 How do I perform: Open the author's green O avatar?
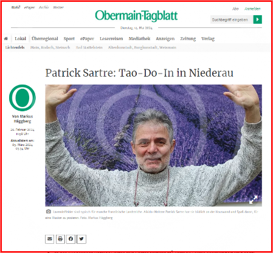(x=22, y=98)
